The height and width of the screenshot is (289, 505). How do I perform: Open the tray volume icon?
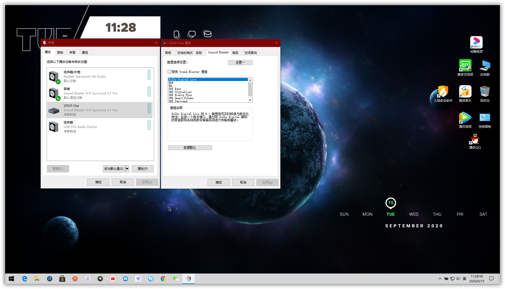tap(458, 279)
